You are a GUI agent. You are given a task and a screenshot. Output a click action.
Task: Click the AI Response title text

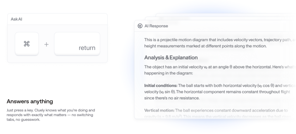(156, 26)
